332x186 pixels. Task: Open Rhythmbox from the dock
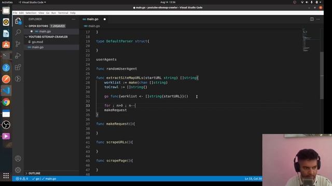pyautogui.click(x=6, y=22)
